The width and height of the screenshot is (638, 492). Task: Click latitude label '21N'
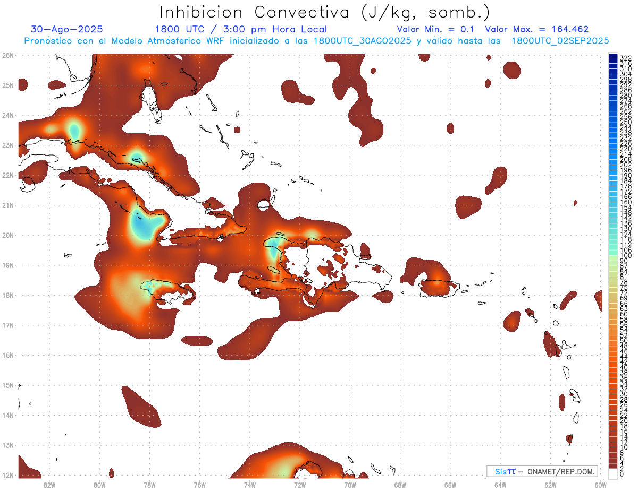pos(7,205)
